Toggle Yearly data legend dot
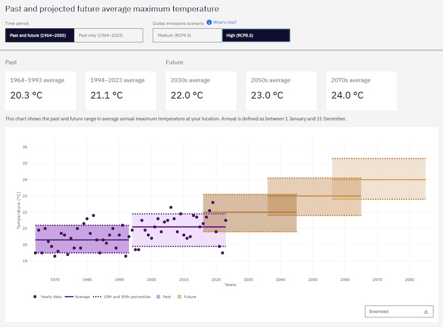 tap(35, 297)
